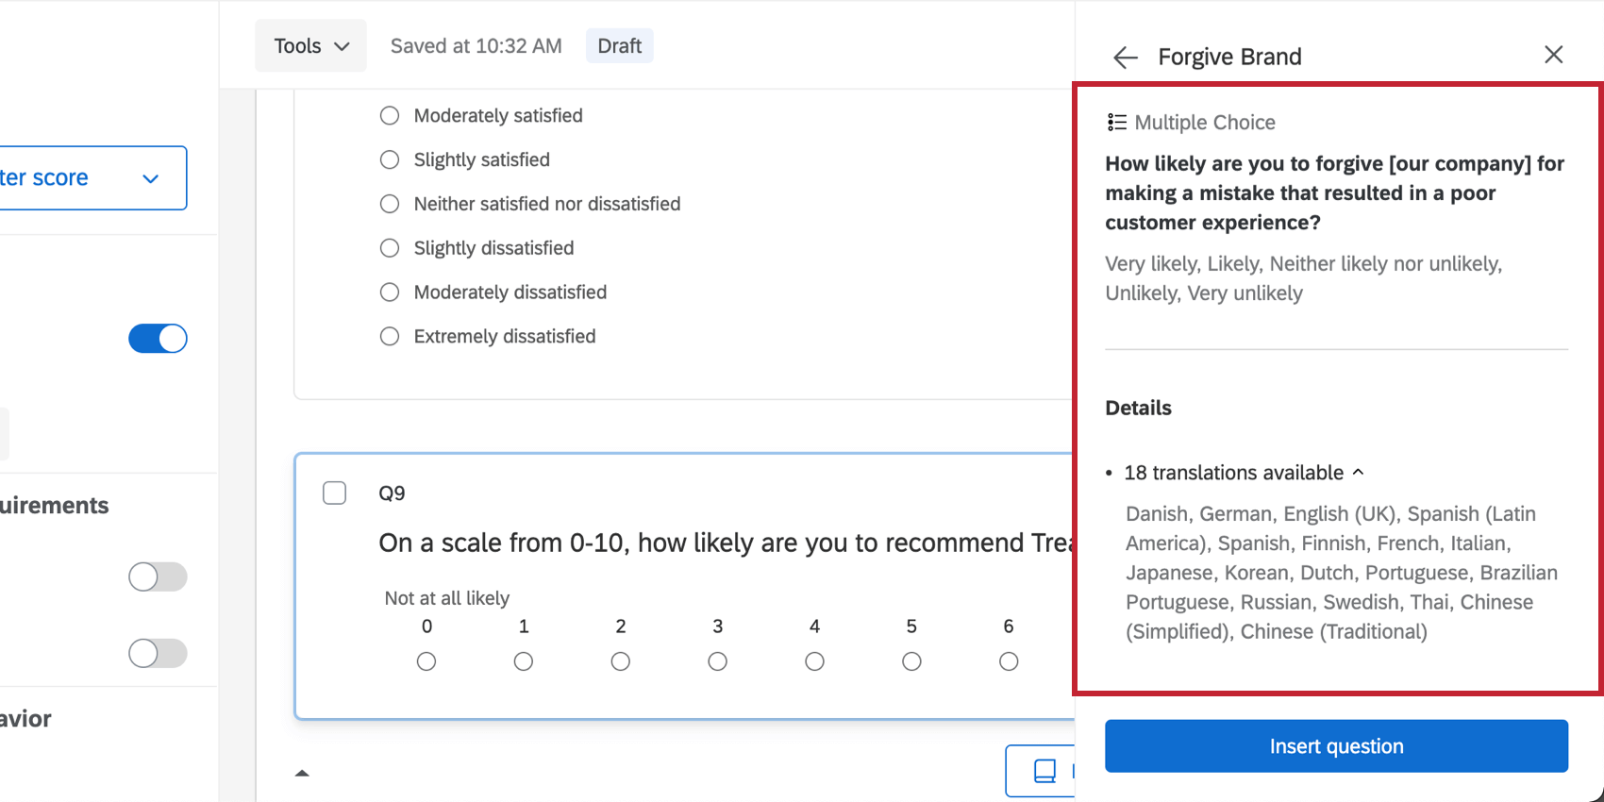This screenshot has height=802, width=1604.
Task: Click the Insert question button
Action: [1336, 745]
